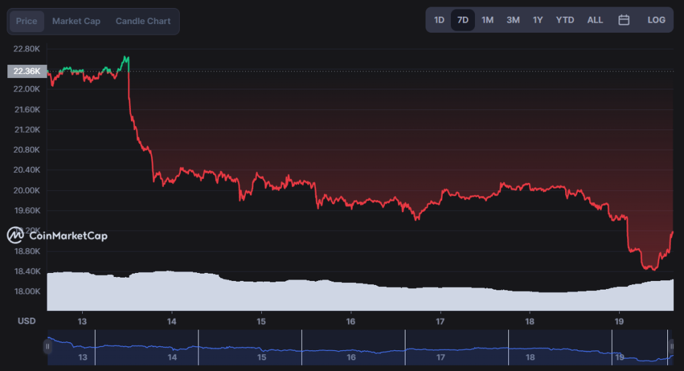The image size is (684, 371).
Task: Switch to the Price tab
Action: tap(27, 21)
